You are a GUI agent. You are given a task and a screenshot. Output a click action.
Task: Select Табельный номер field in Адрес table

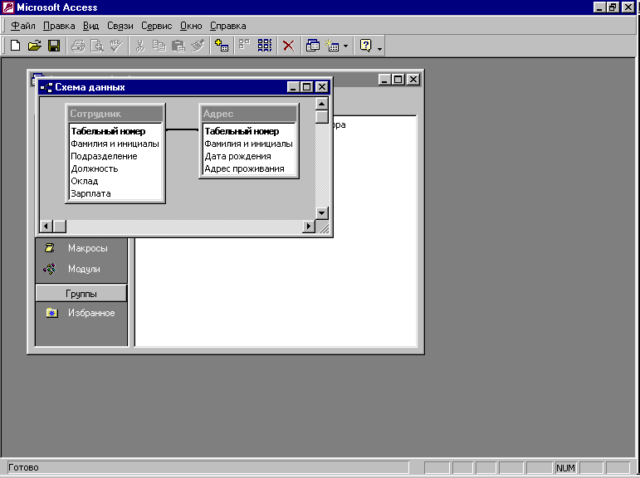pos(249,131)
